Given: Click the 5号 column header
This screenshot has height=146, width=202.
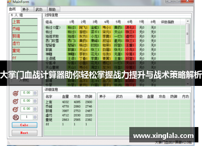Looking at the screenshot, I should pyautogui.click(x=118, y=22).
